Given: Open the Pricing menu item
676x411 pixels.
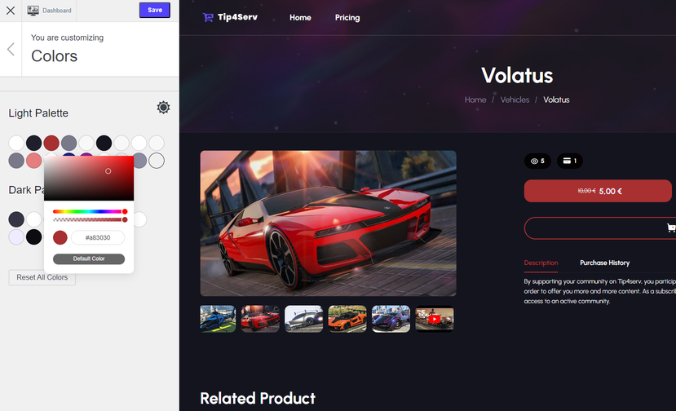Looking at the screenshot, I should [347, 18].
